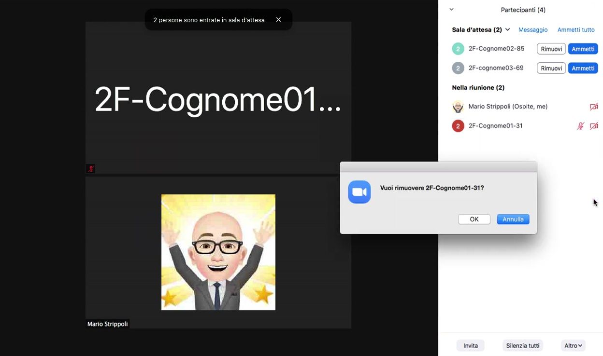The height and width of the screenshot is (356, 603).
Task: Admit 2F-Cognome02-85 with Ammetti button
Action: [x=583, y=49]
